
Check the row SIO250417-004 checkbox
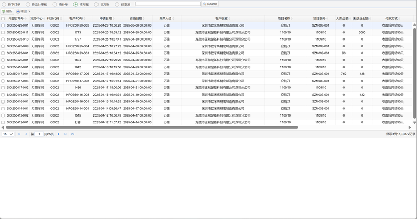pos(3,74)
